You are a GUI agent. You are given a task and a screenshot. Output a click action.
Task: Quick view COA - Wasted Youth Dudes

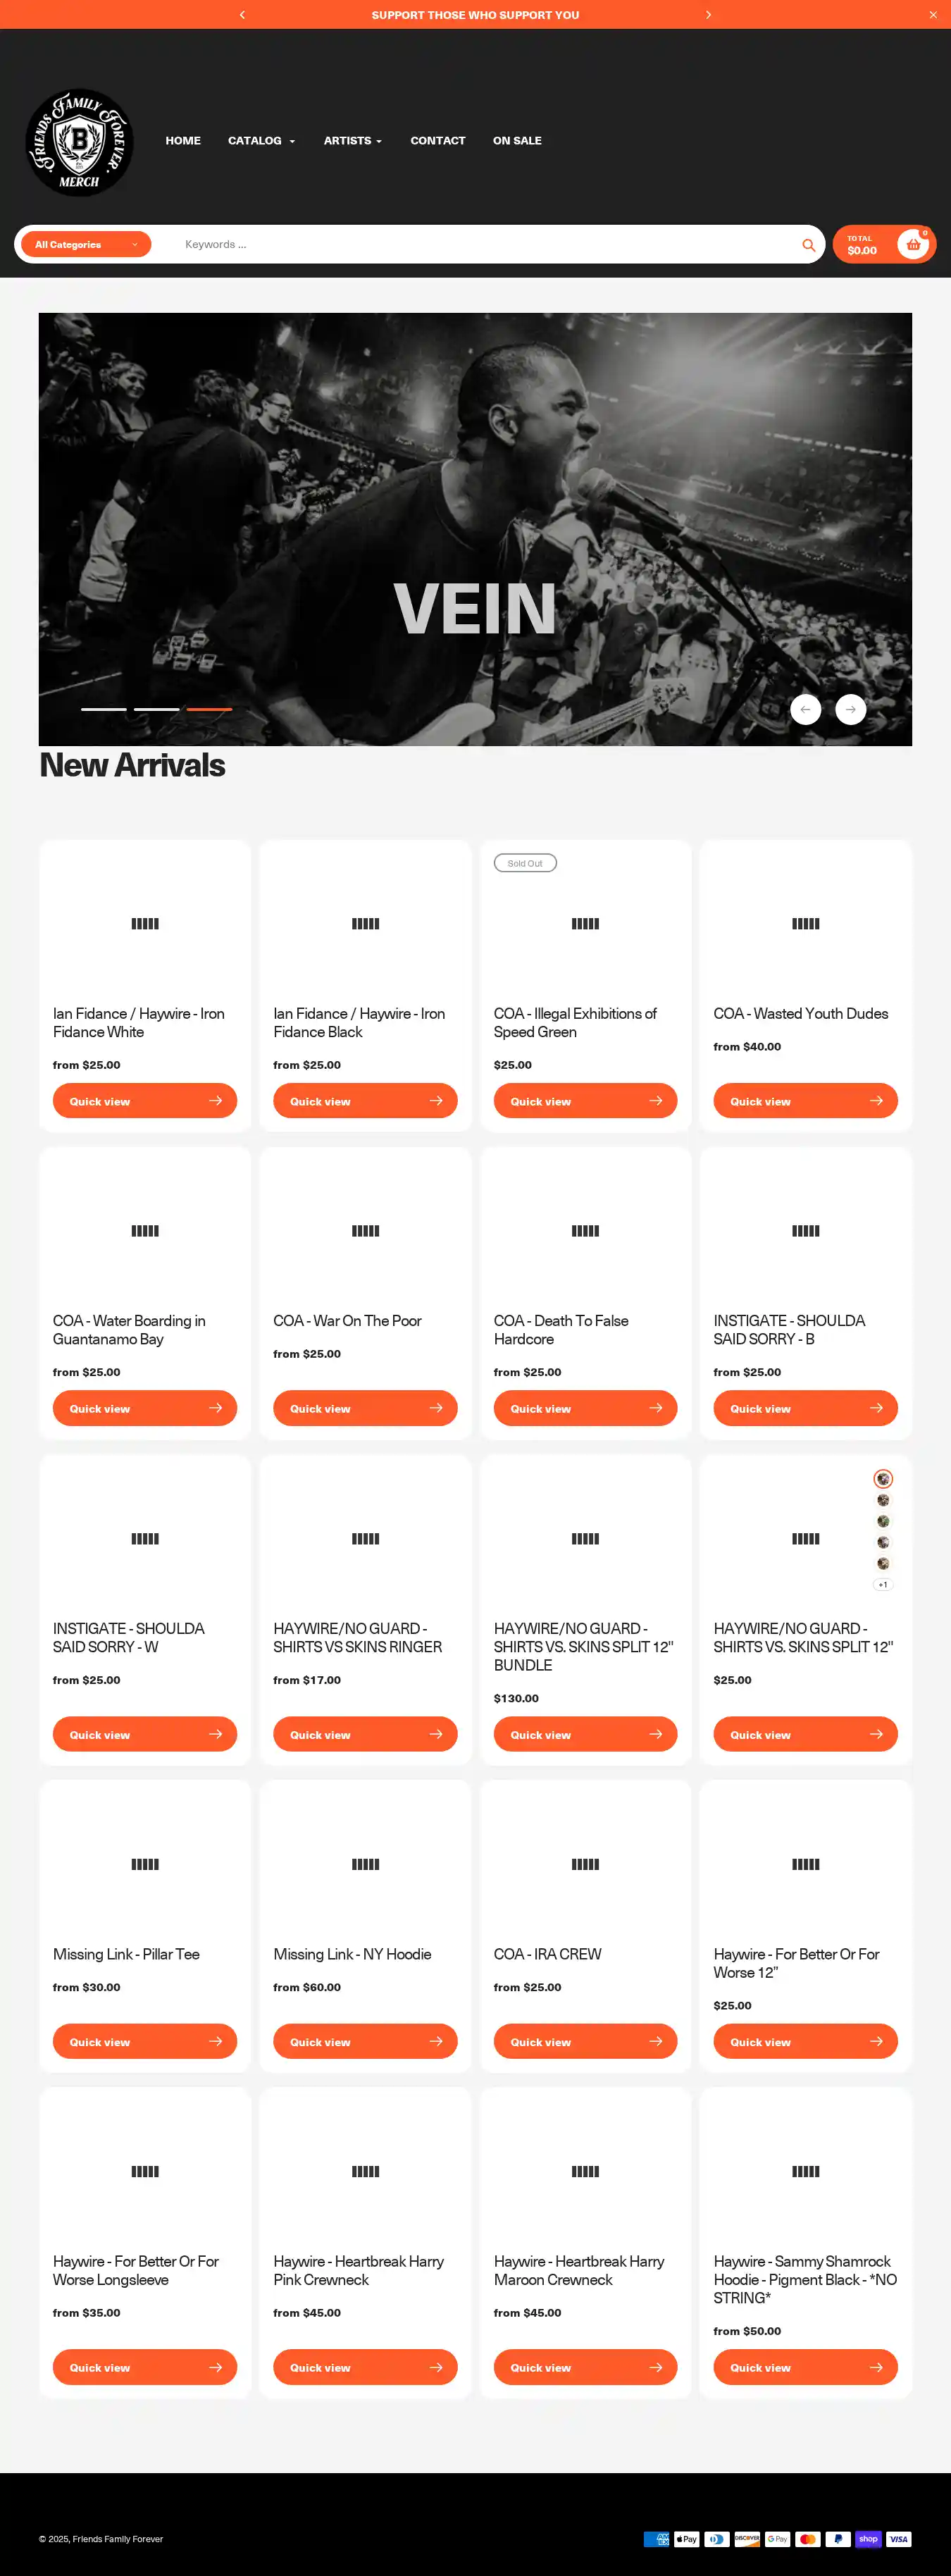[805, 1101]
